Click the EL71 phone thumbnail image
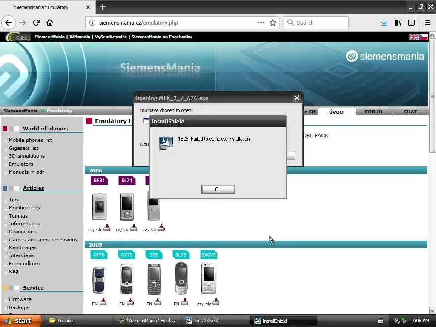Screen dimensions: 436x327 click(x=127, y=207)
